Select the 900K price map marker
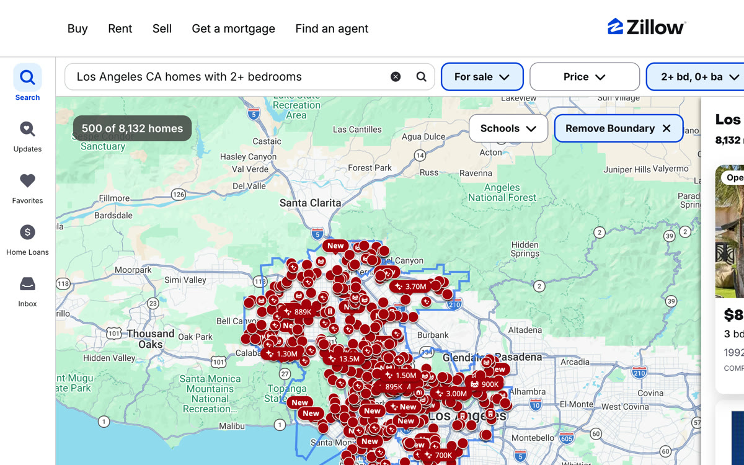Viewport: 744px width, 465px height. point(484,384)
